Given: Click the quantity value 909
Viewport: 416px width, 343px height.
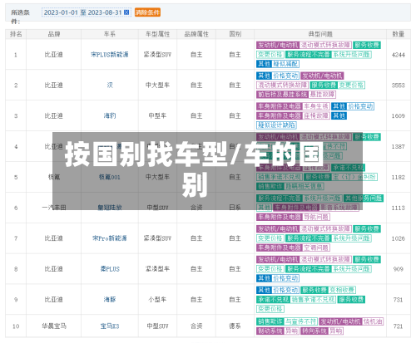Looking at the screenshot, I should point(399,269).
